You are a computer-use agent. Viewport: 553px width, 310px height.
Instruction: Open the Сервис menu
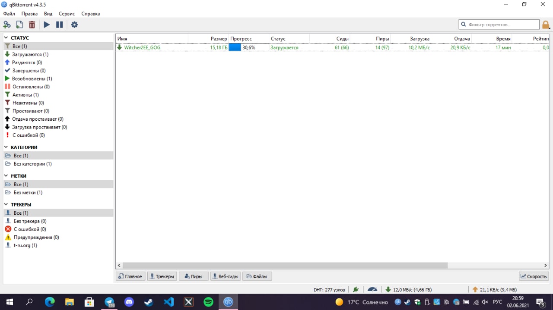tap(67, 13)
